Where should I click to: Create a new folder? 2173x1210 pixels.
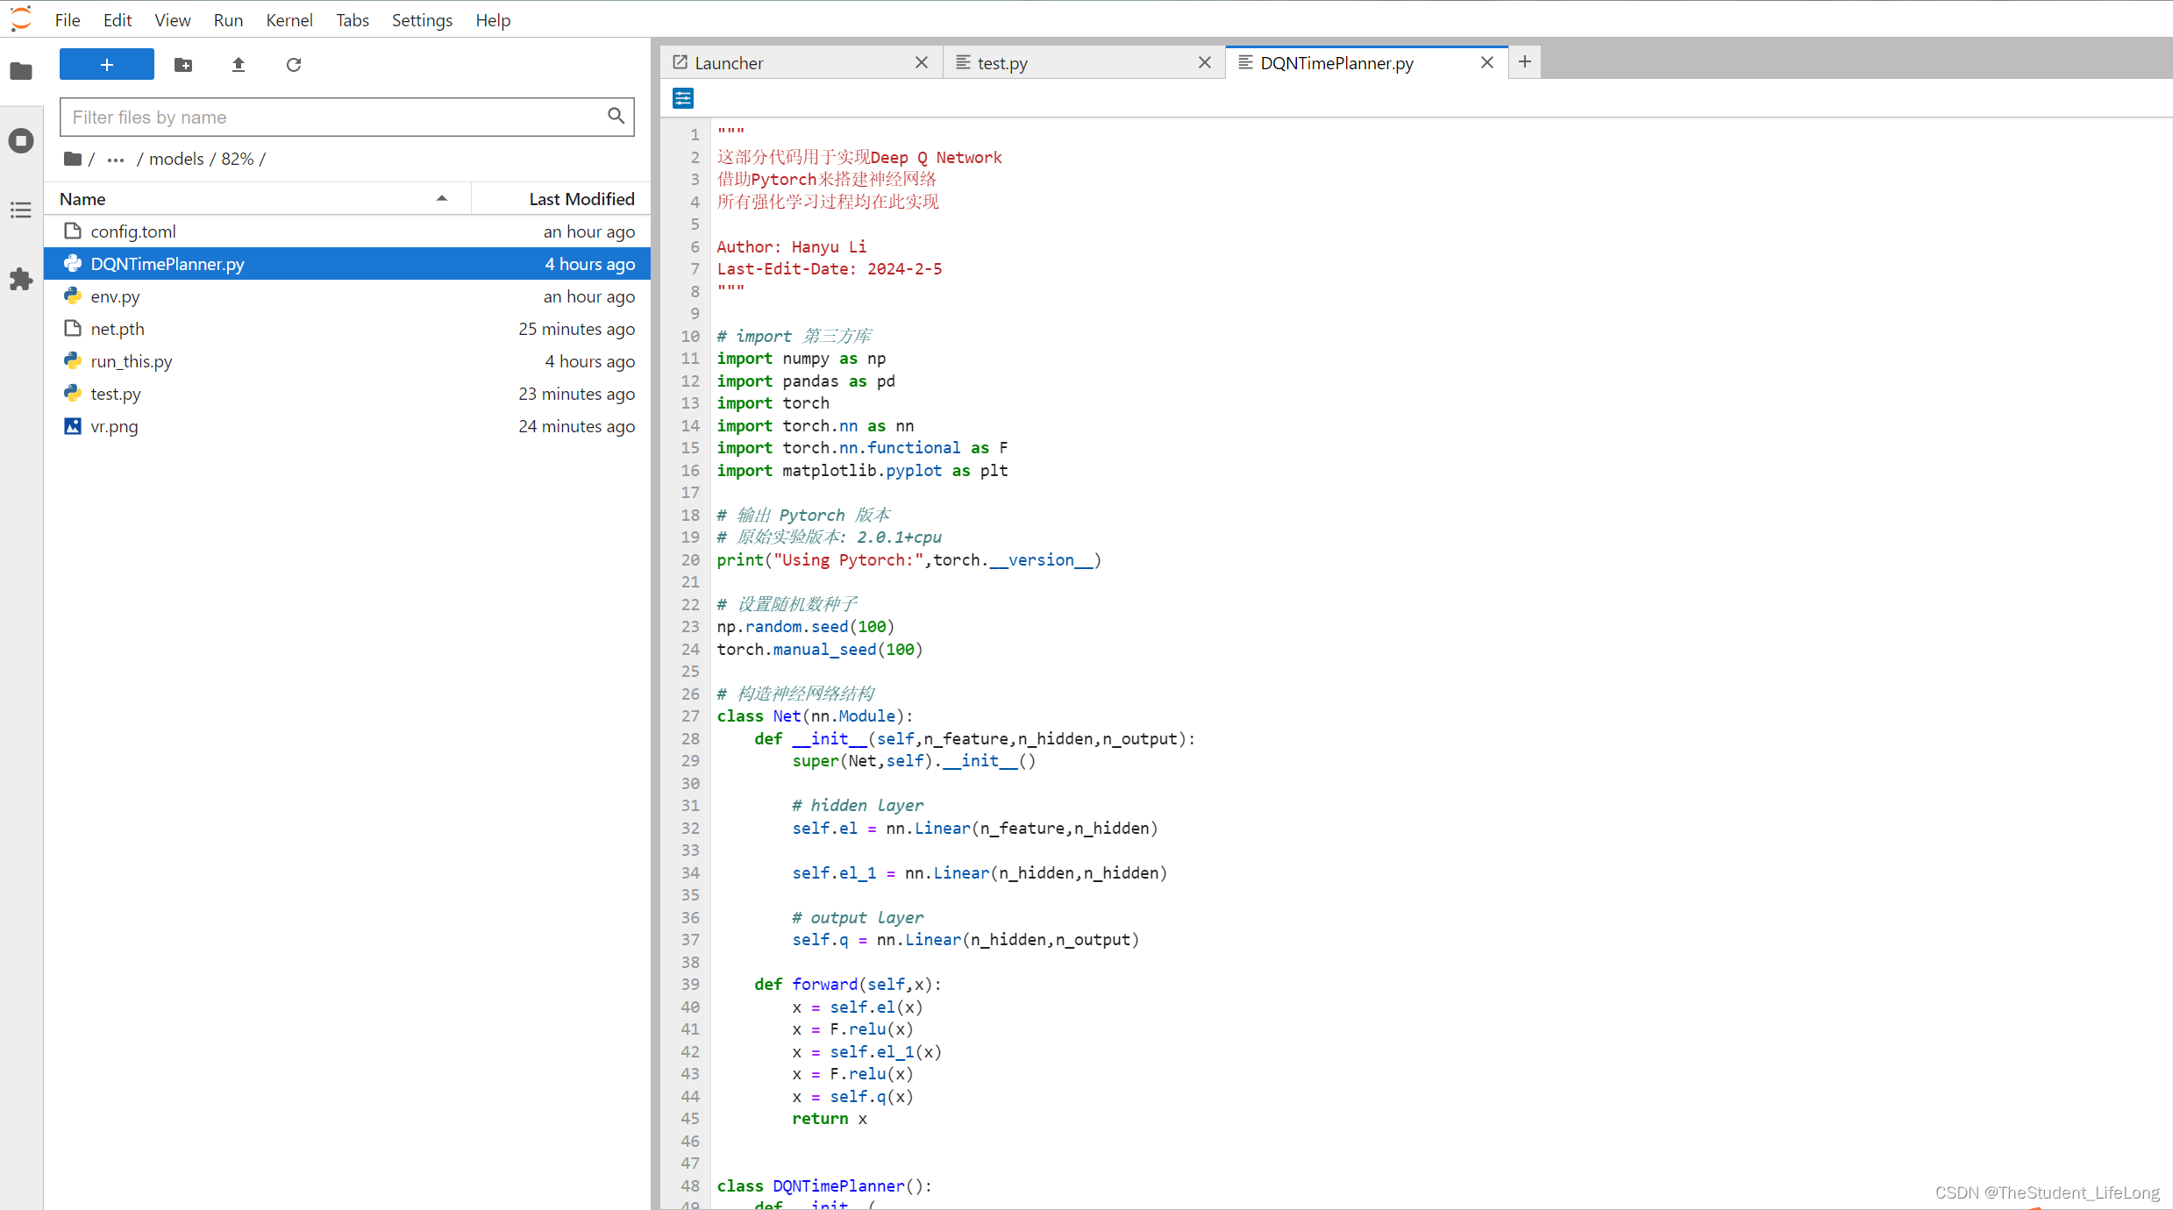click(x=183, y=65)
